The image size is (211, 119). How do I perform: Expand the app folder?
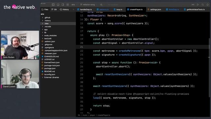(x=43, y=29)
